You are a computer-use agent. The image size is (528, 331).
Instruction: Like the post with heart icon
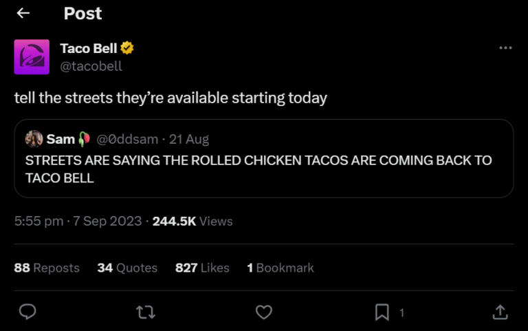pyautogui.click(x=264, y=312)
